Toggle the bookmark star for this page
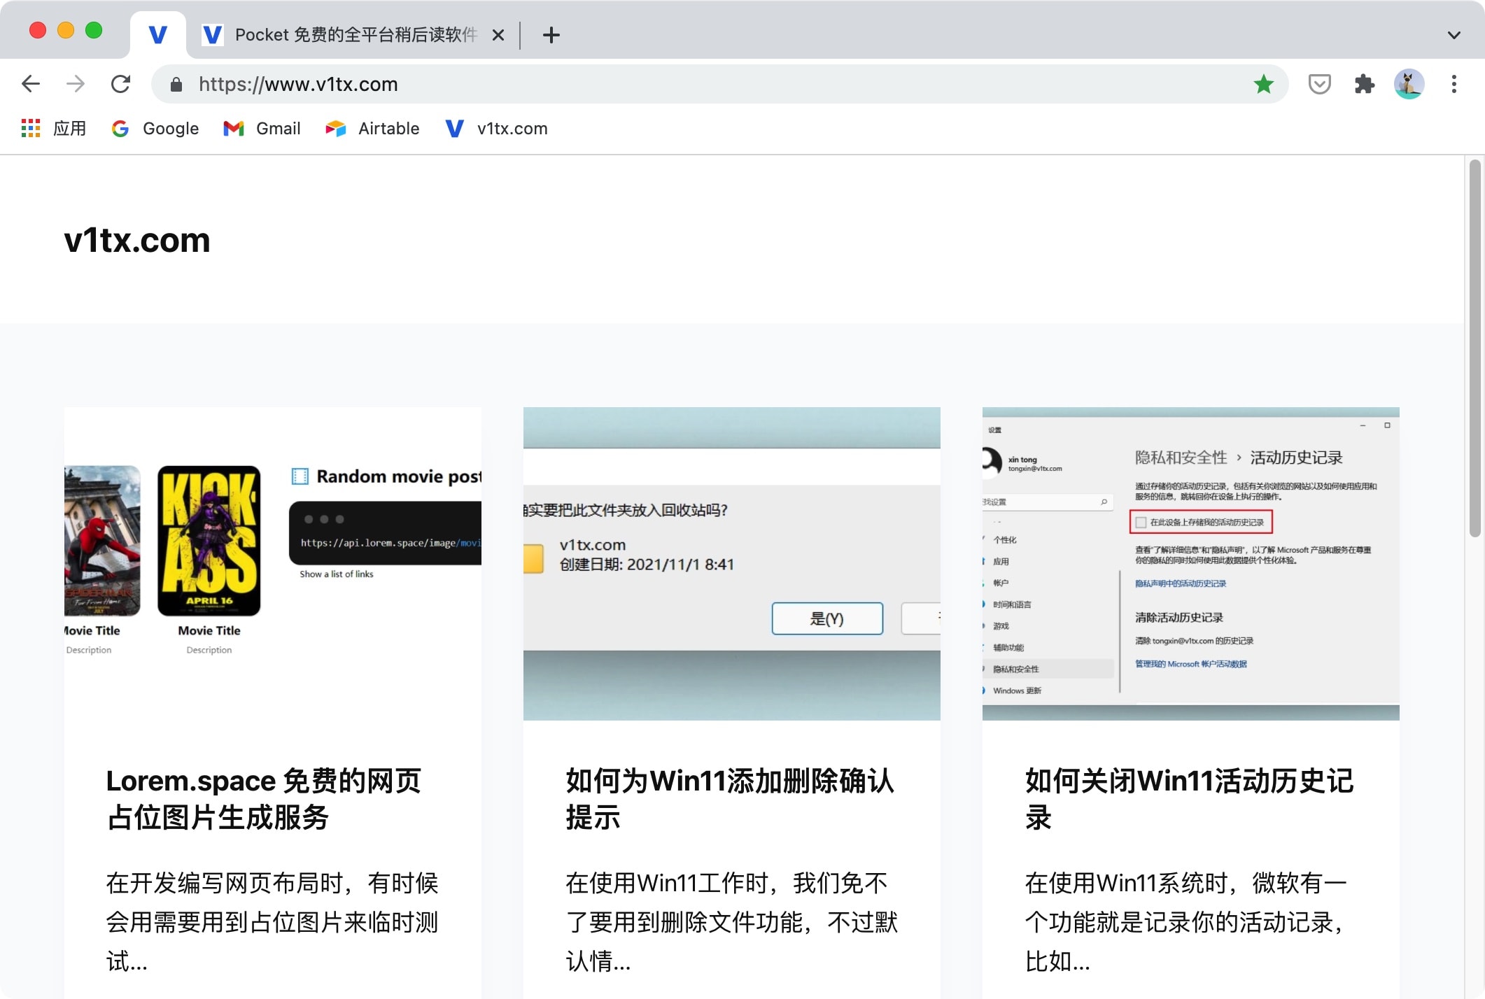1485x999 pixels. tap(1264, 84)
